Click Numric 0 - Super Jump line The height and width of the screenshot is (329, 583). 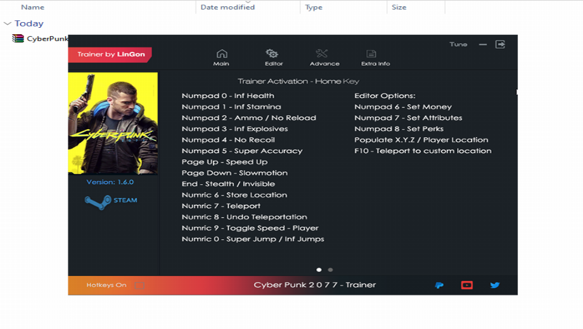(253, 239)
